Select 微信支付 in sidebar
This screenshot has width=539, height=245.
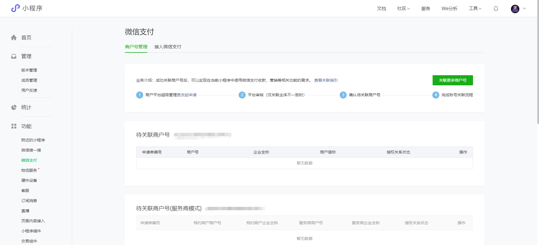click(x=29, y=160)
